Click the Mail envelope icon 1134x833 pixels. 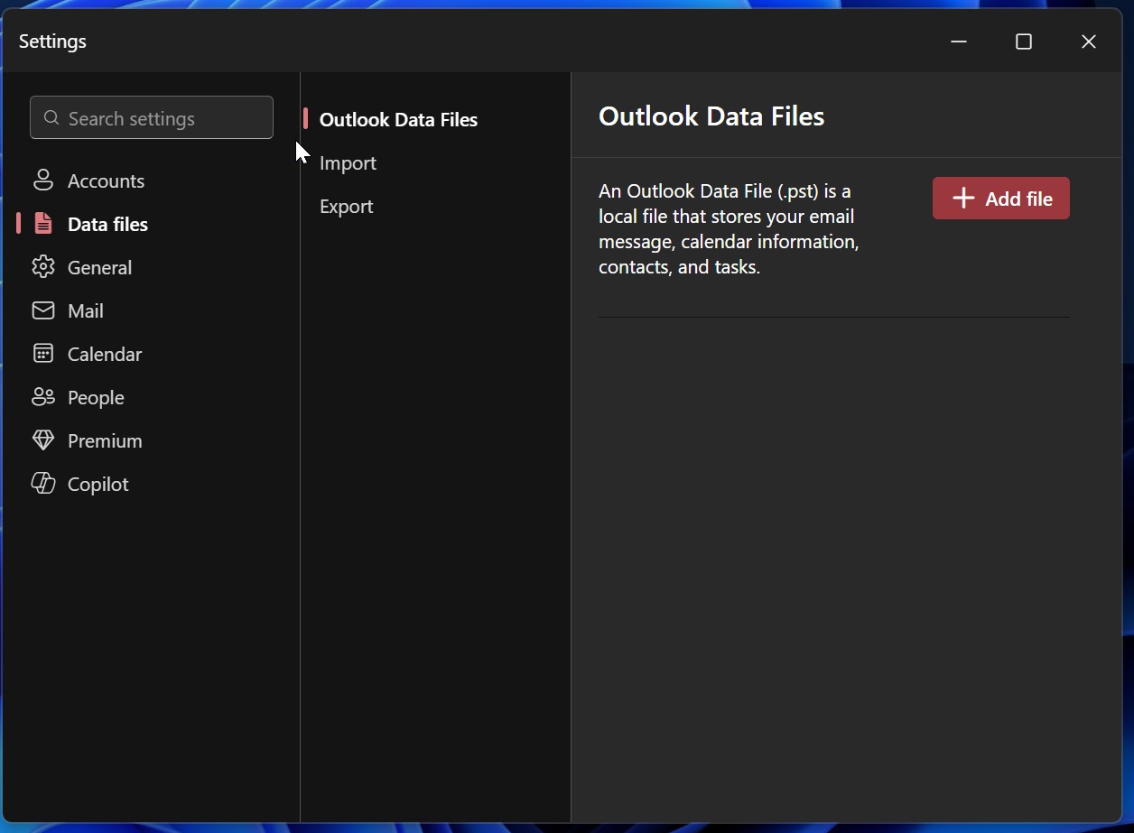(42, 310)
